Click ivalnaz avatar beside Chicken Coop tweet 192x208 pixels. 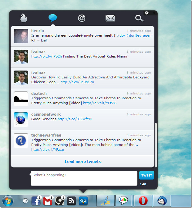coord(21,78)
